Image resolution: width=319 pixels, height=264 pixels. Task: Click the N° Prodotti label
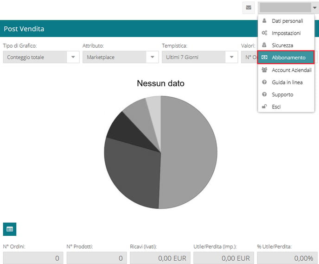point(80,246)
